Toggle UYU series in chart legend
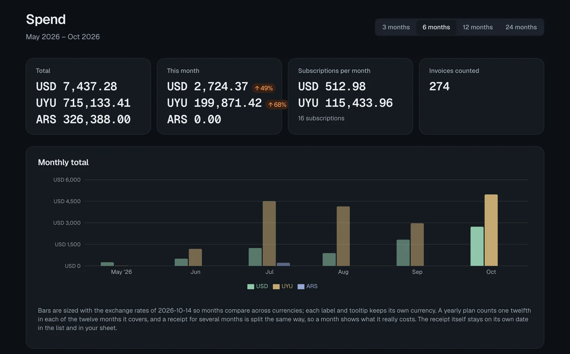This screenshot has height=354, width=570. [283, 286]
